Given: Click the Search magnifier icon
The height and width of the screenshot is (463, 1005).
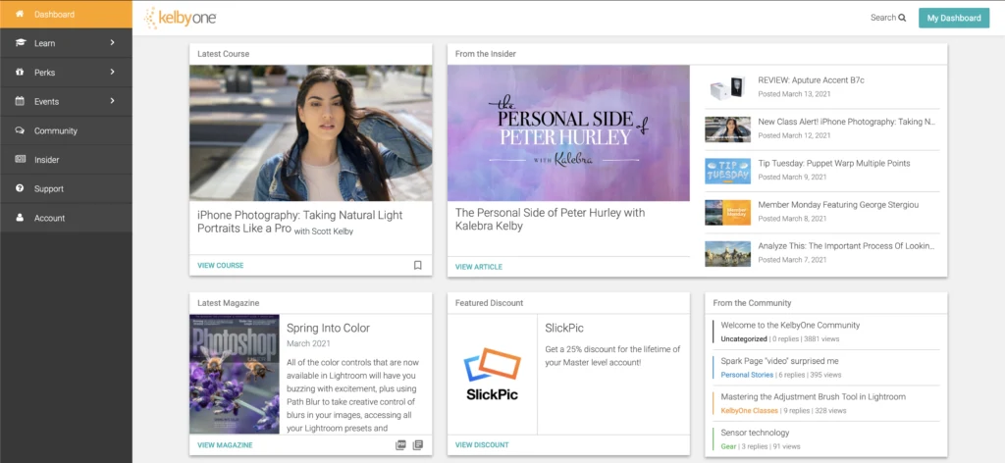Looking at the screenshot, I should 902,18.
